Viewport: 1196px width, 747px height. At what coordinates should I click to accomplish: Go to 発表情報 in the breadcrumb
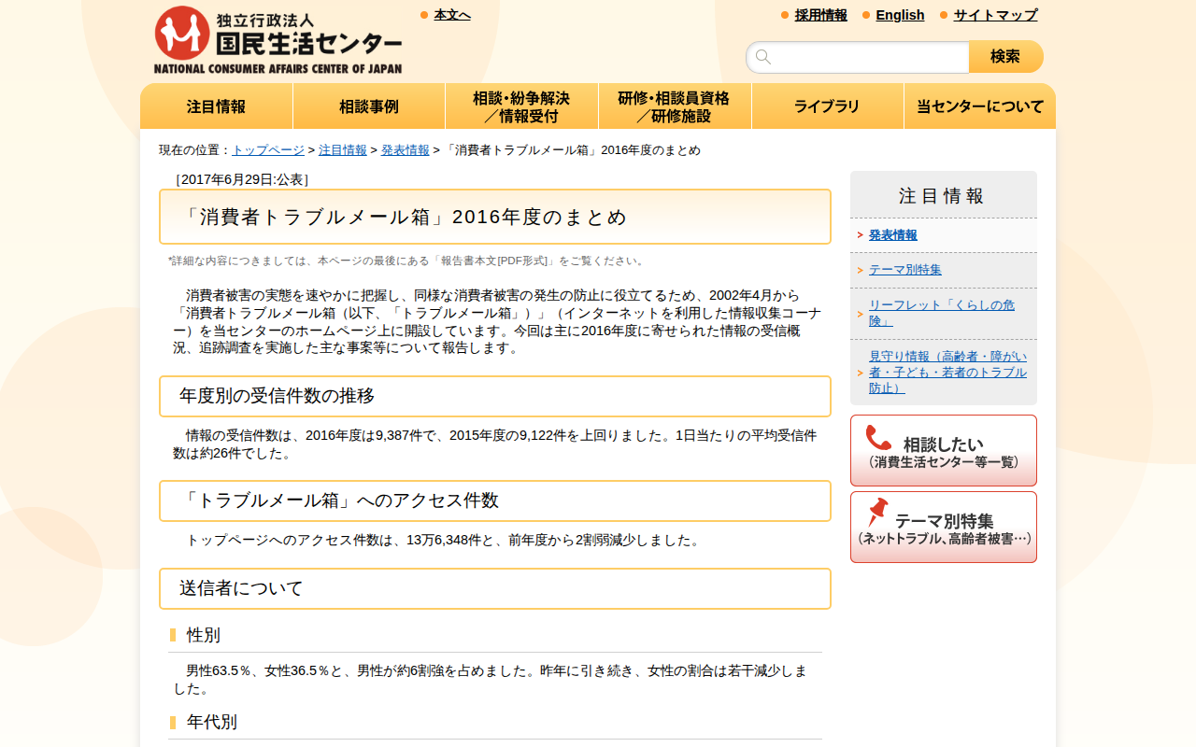click(406, 150)
